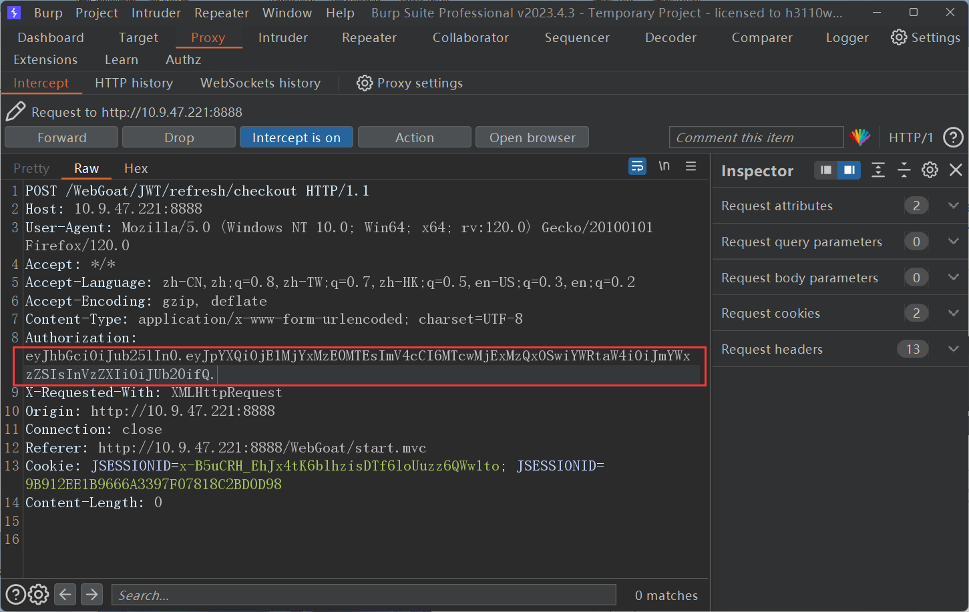Open the Repeater menu in menu bar
The image size is (969, 612).
point(222,13)
